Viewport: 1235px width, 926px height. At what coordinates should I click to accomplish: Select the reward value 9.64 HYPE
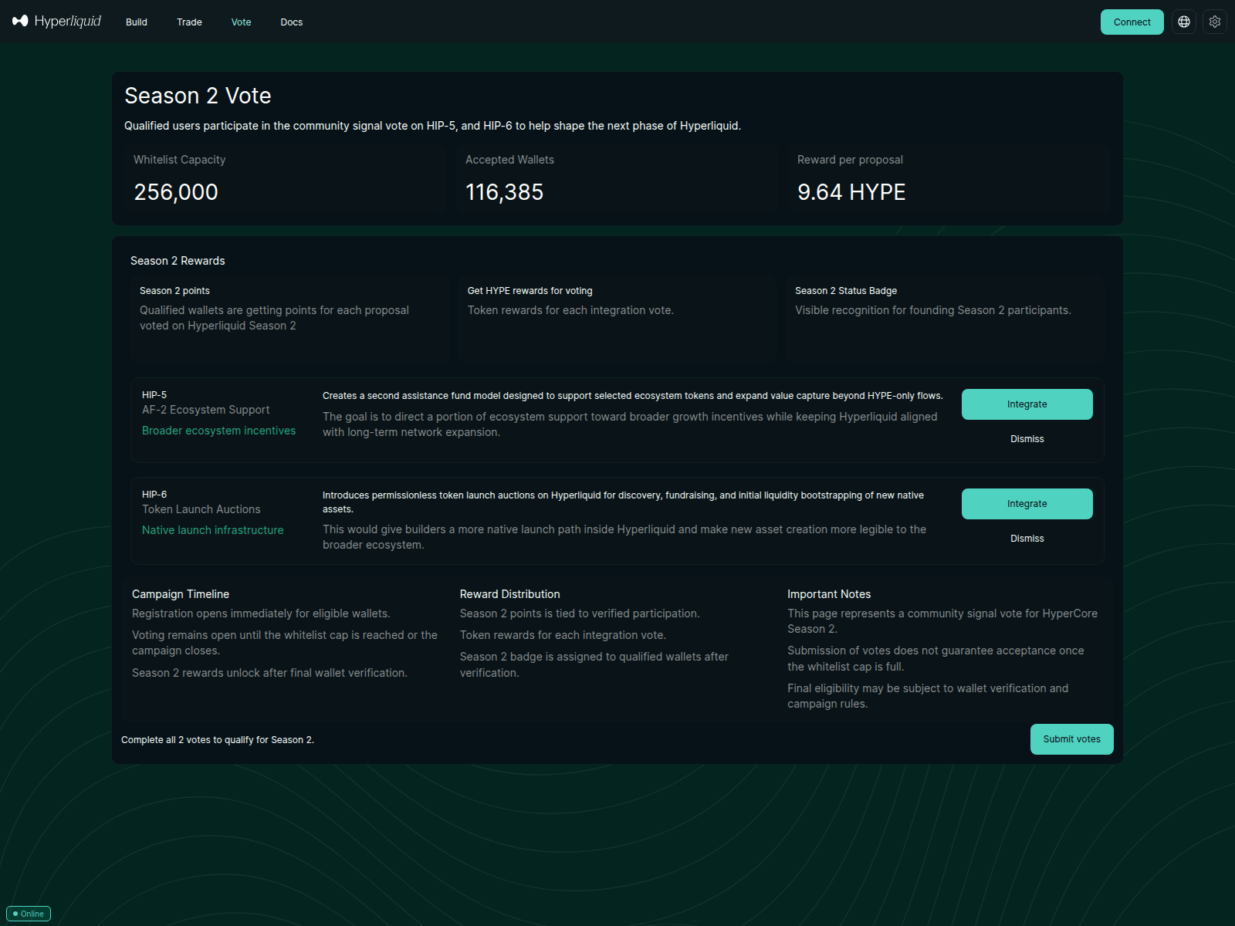click(851, 192)
